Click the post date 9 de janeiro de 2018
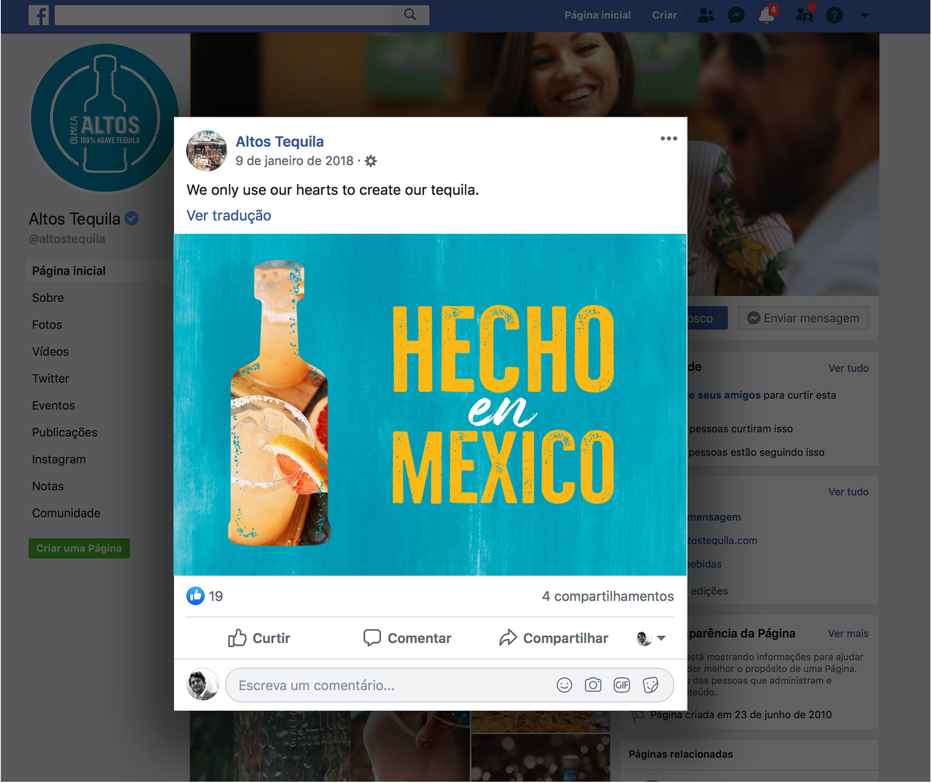Viewport: 932px width, 783px height. click(x=294, y=161)
